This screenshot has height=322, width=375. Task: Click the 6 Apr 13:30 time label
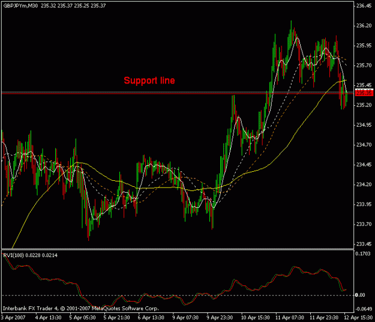point(151,318)
